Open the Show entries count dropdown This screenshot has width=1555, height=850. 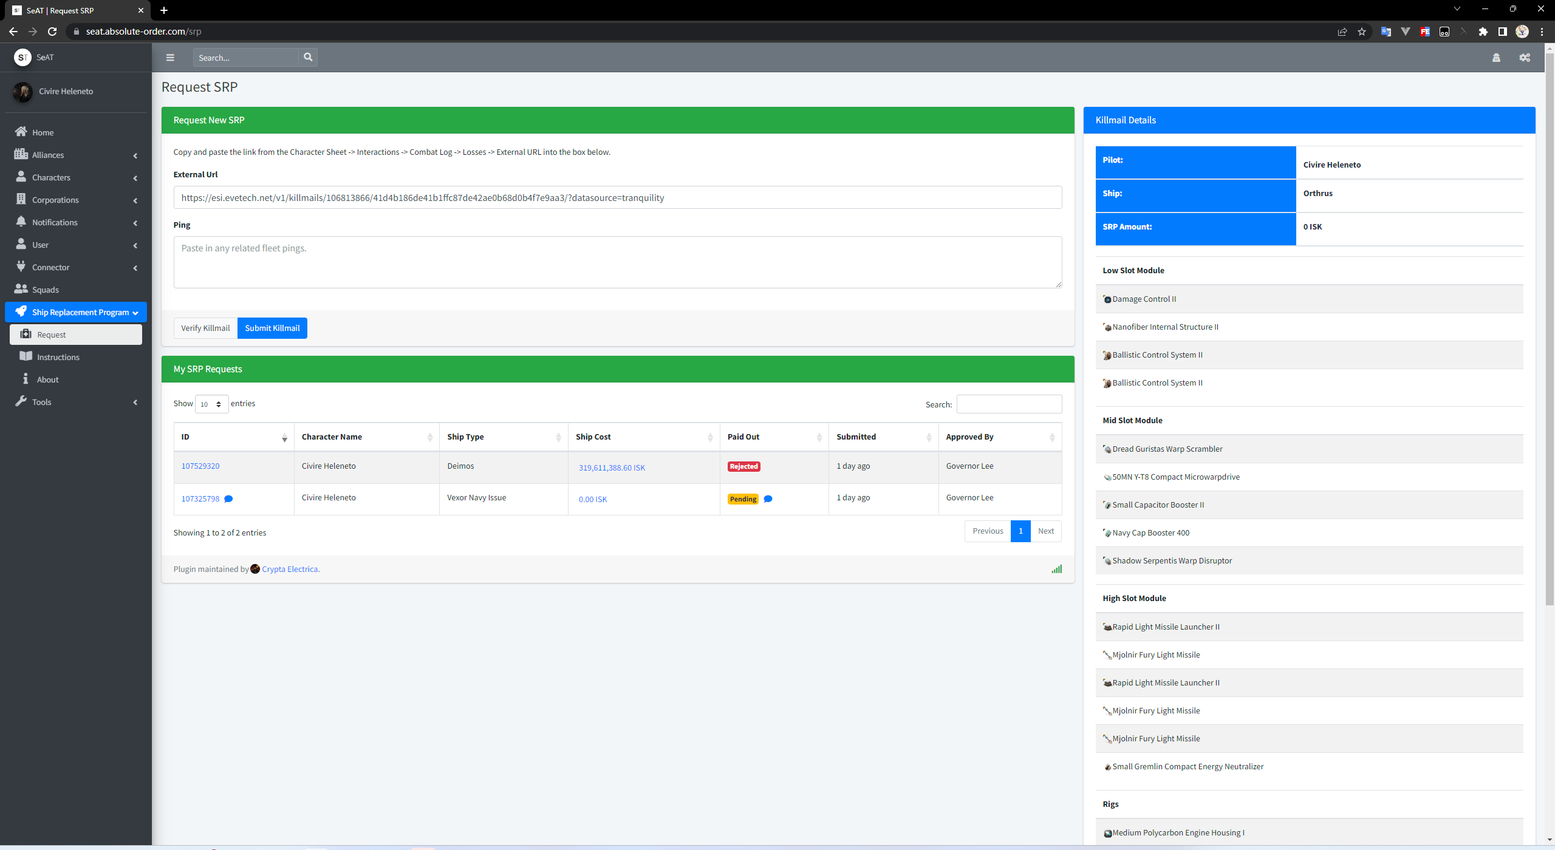pos(211,404)
